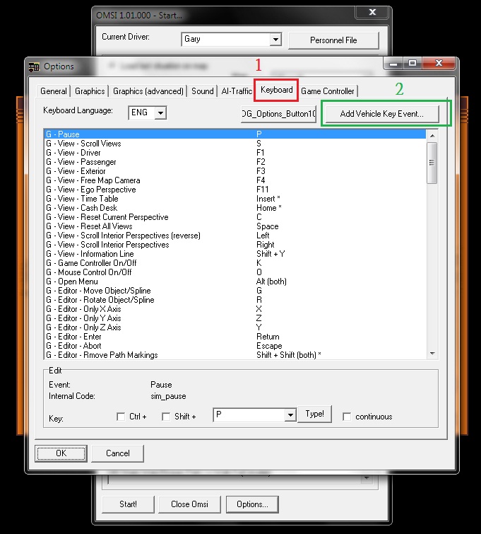This screenshot has width=481, height=534.
Task: Select the G - View - Driver row
Action: click(x=235, y=153)
